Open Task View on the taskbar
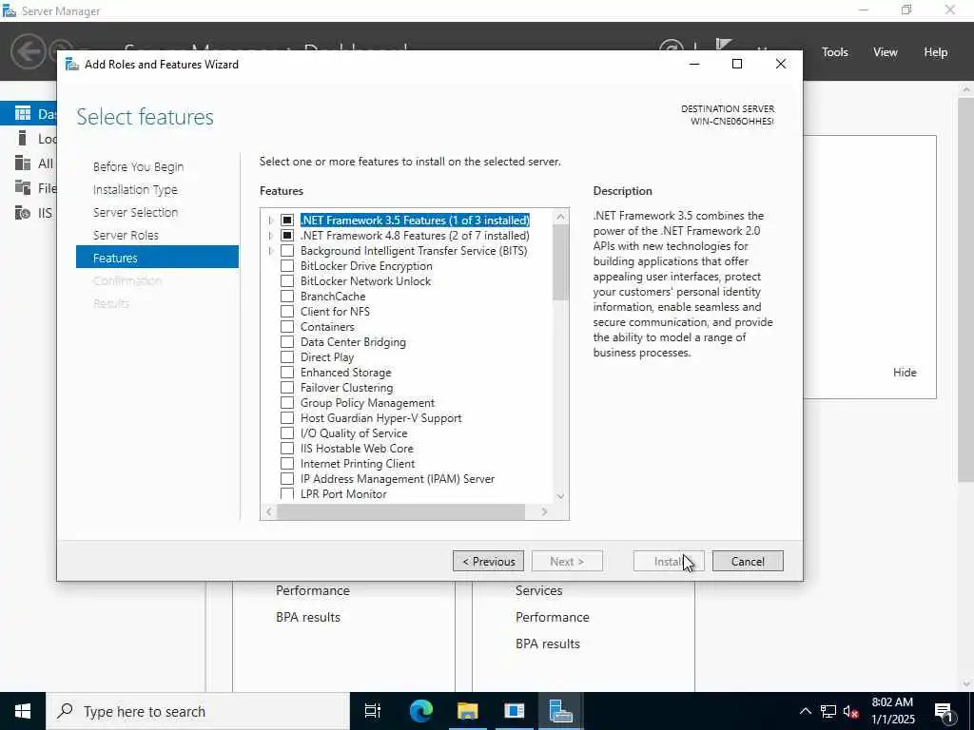974x730 pixels. point(373,711)
